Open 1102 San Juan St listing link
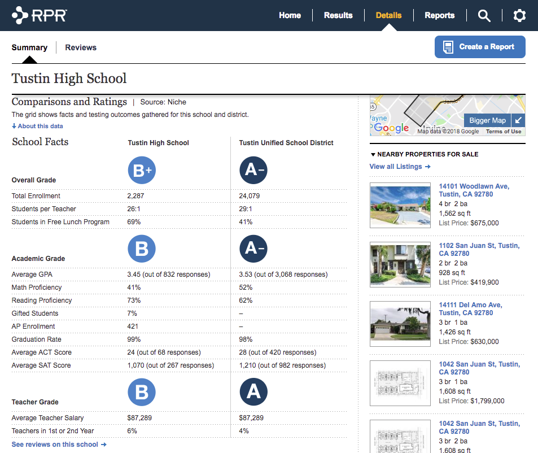Image resolution: width=538 pixels, height=453 pixels. [x=479, y=250]
